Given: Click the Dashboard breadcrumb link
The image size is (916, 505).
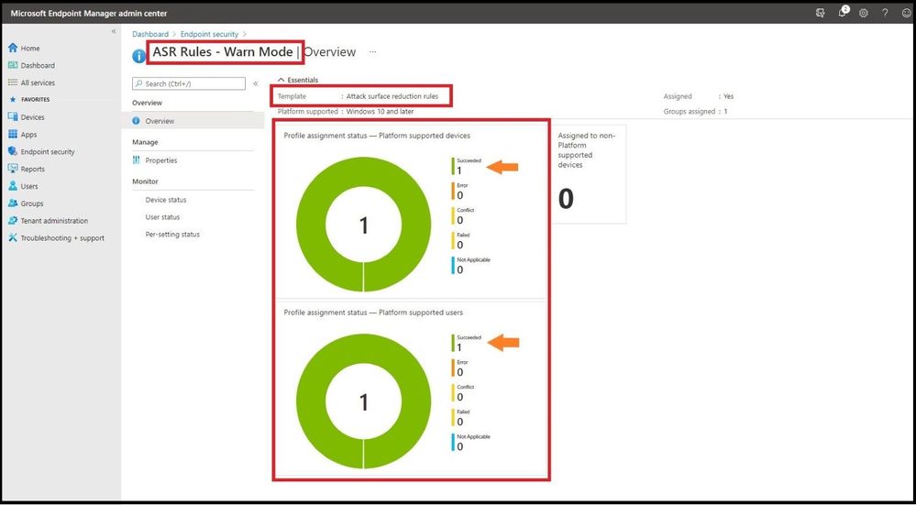Looking at the screenshot, I should coord(150,35).
